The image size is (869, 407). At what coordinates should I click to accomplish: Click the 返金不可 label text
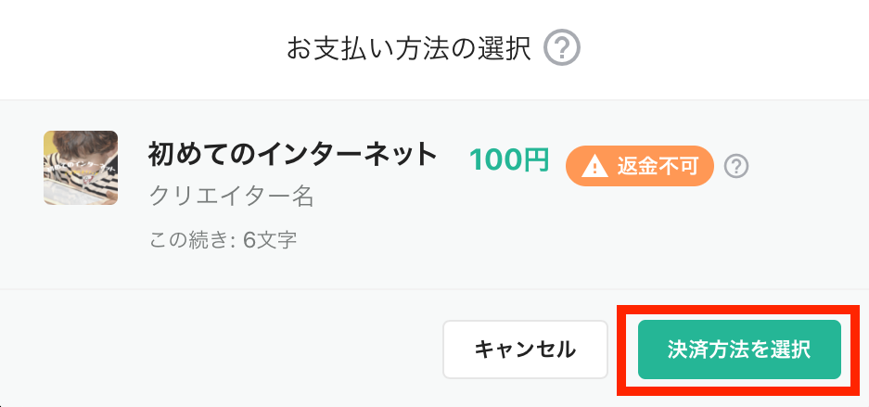(658, 166)
